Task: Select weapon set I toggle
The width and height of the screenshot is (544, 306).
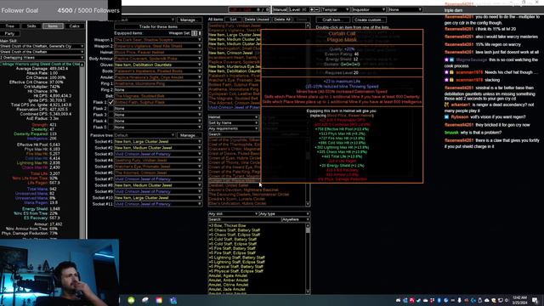Action: pos(195,33)
